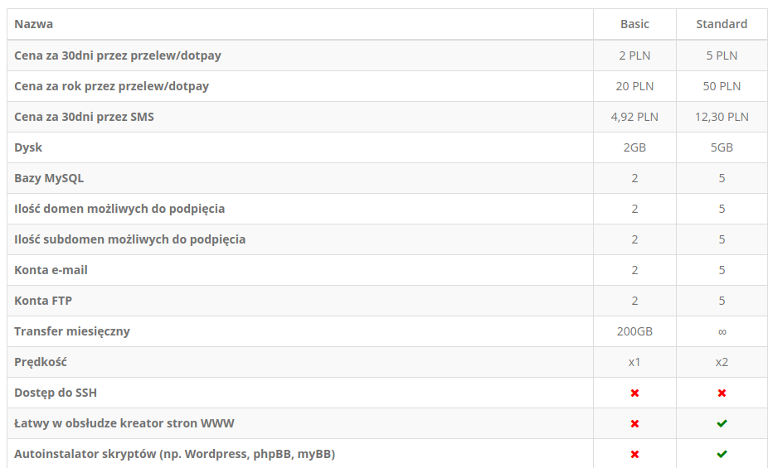Click the Transfer miesięczny row label
768x468 pixels.
[x=72, y=331]
